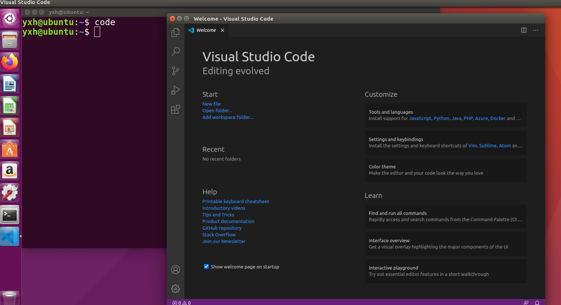
Task: Launch Firefox from the dock
Action: (10, 62)
